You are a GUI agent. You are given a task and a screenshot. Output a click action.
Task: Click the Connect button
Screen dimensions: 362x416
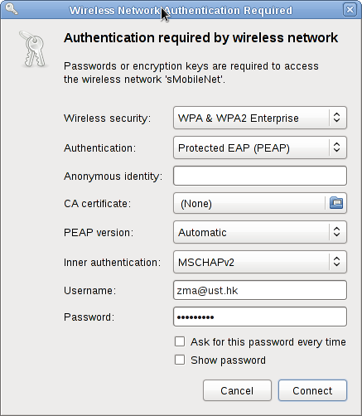[x=312, y=390]
